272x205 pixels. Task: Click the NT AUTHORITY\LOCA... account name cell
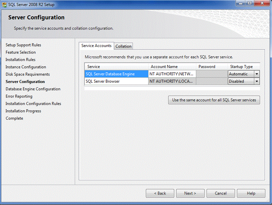point(172,81)
